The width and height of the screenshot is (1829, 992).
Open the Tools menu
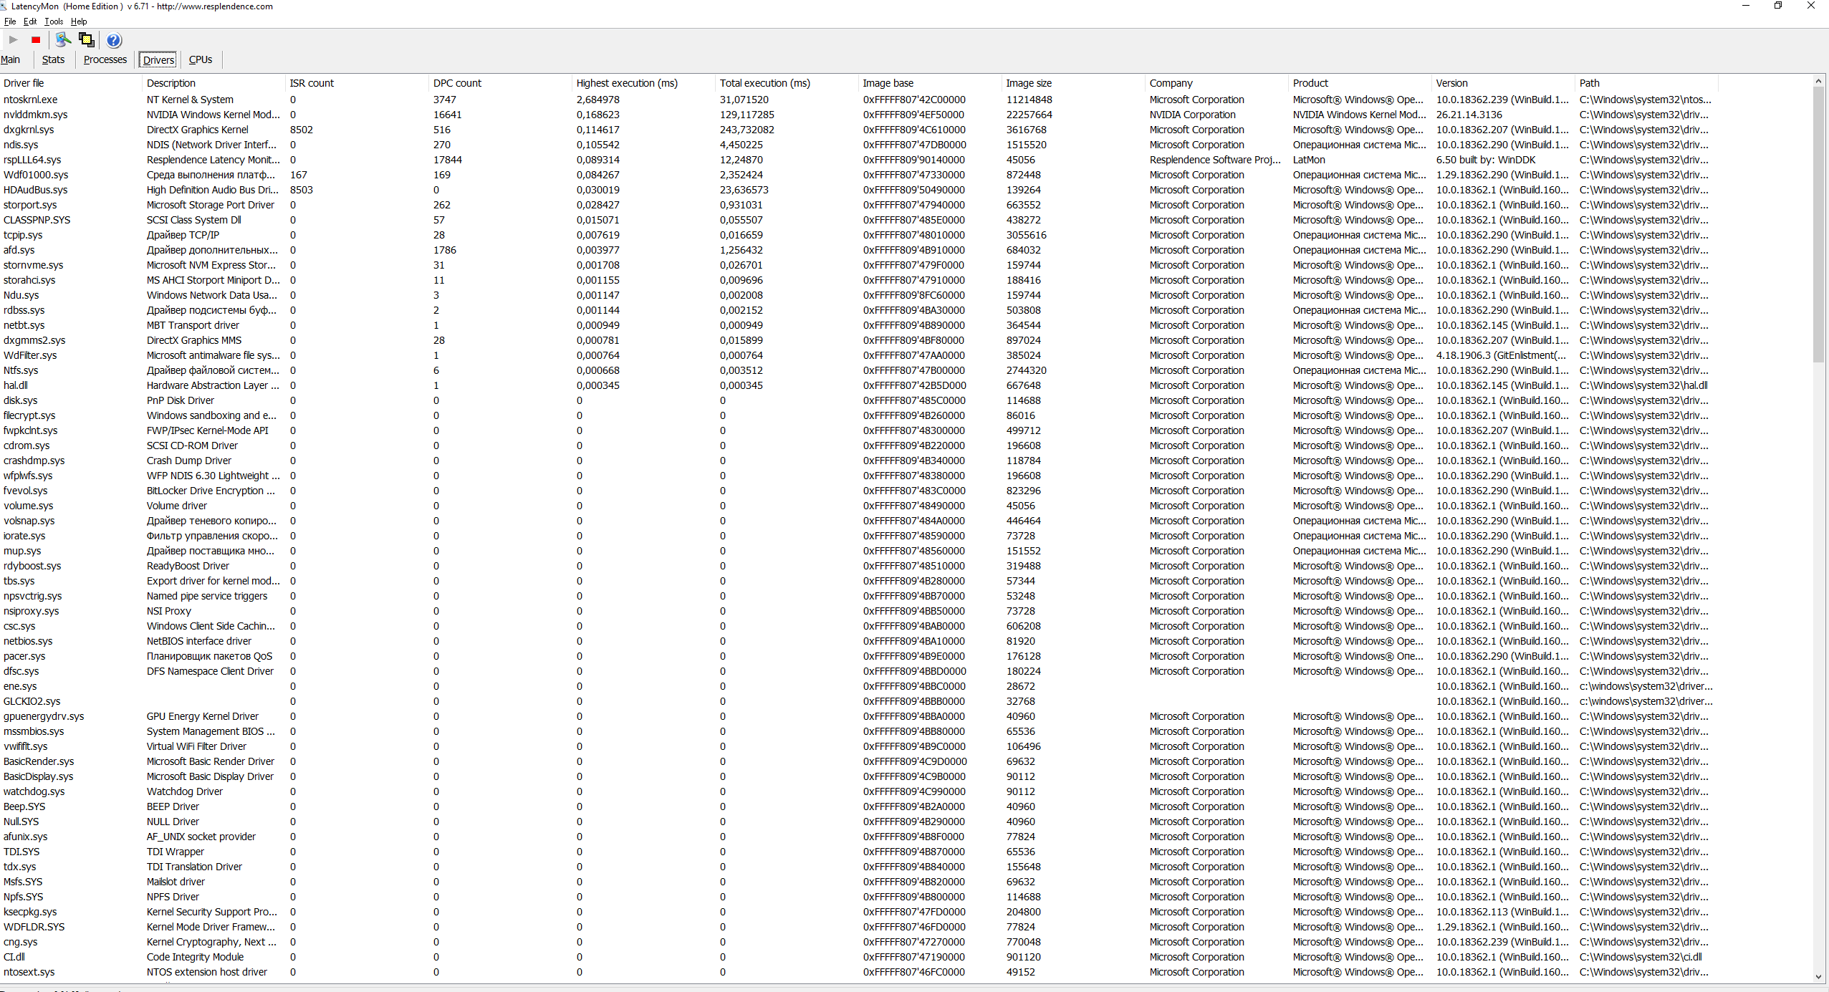[54, 21]
